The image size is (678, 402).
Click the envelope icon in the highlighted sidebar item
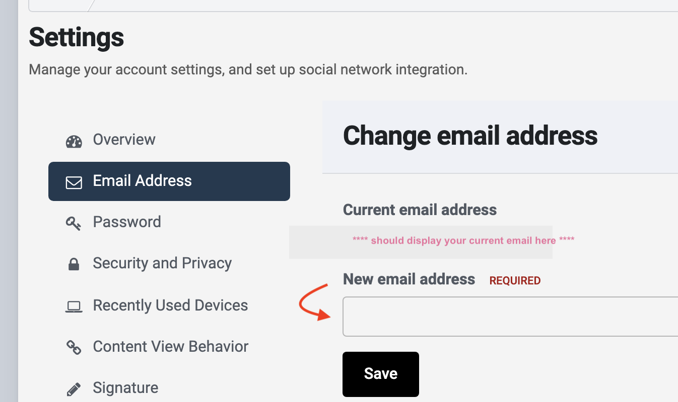[x=74, y=182]
